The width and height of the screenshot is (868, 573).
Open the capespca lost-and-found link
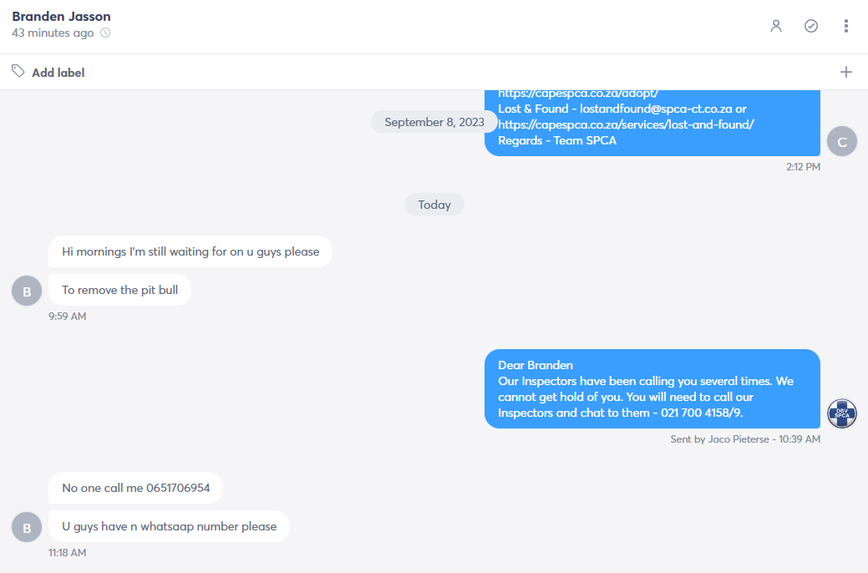(x=626, y=124)
